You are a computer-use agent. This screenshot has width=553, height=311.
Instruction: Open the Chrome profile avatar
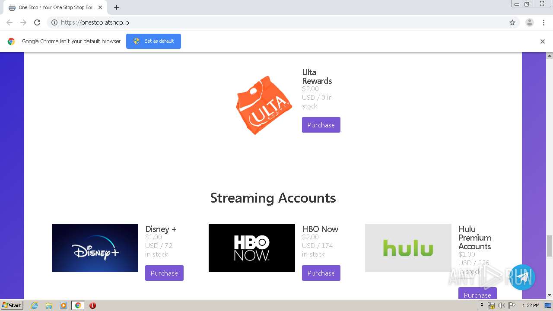pos(530,22)
